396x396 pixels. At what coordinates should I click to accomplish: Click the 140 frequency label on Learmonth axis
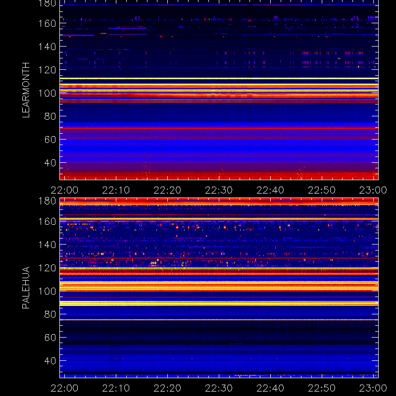[x=47, y=47]
